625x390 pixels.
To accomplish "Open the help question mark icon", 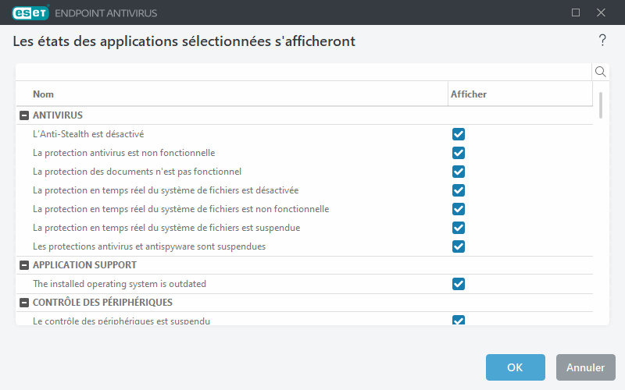I will pos(602,41).
